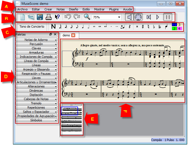Add a single augmentation dot
The image size is (188, 145).
(x=111, y=27)
